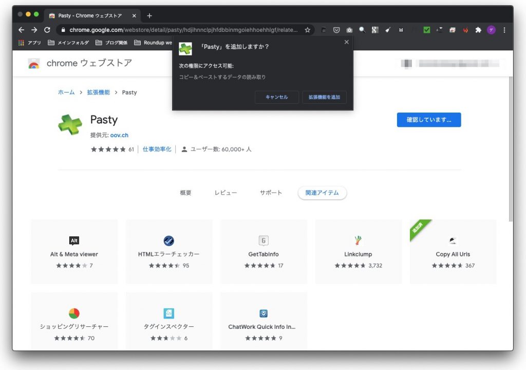Image resolution: width=526 pixels, height=370 pixels.
Task: Click the chrome ウェブストア logo
Action: pyautogui.click(x=80, y=63)
